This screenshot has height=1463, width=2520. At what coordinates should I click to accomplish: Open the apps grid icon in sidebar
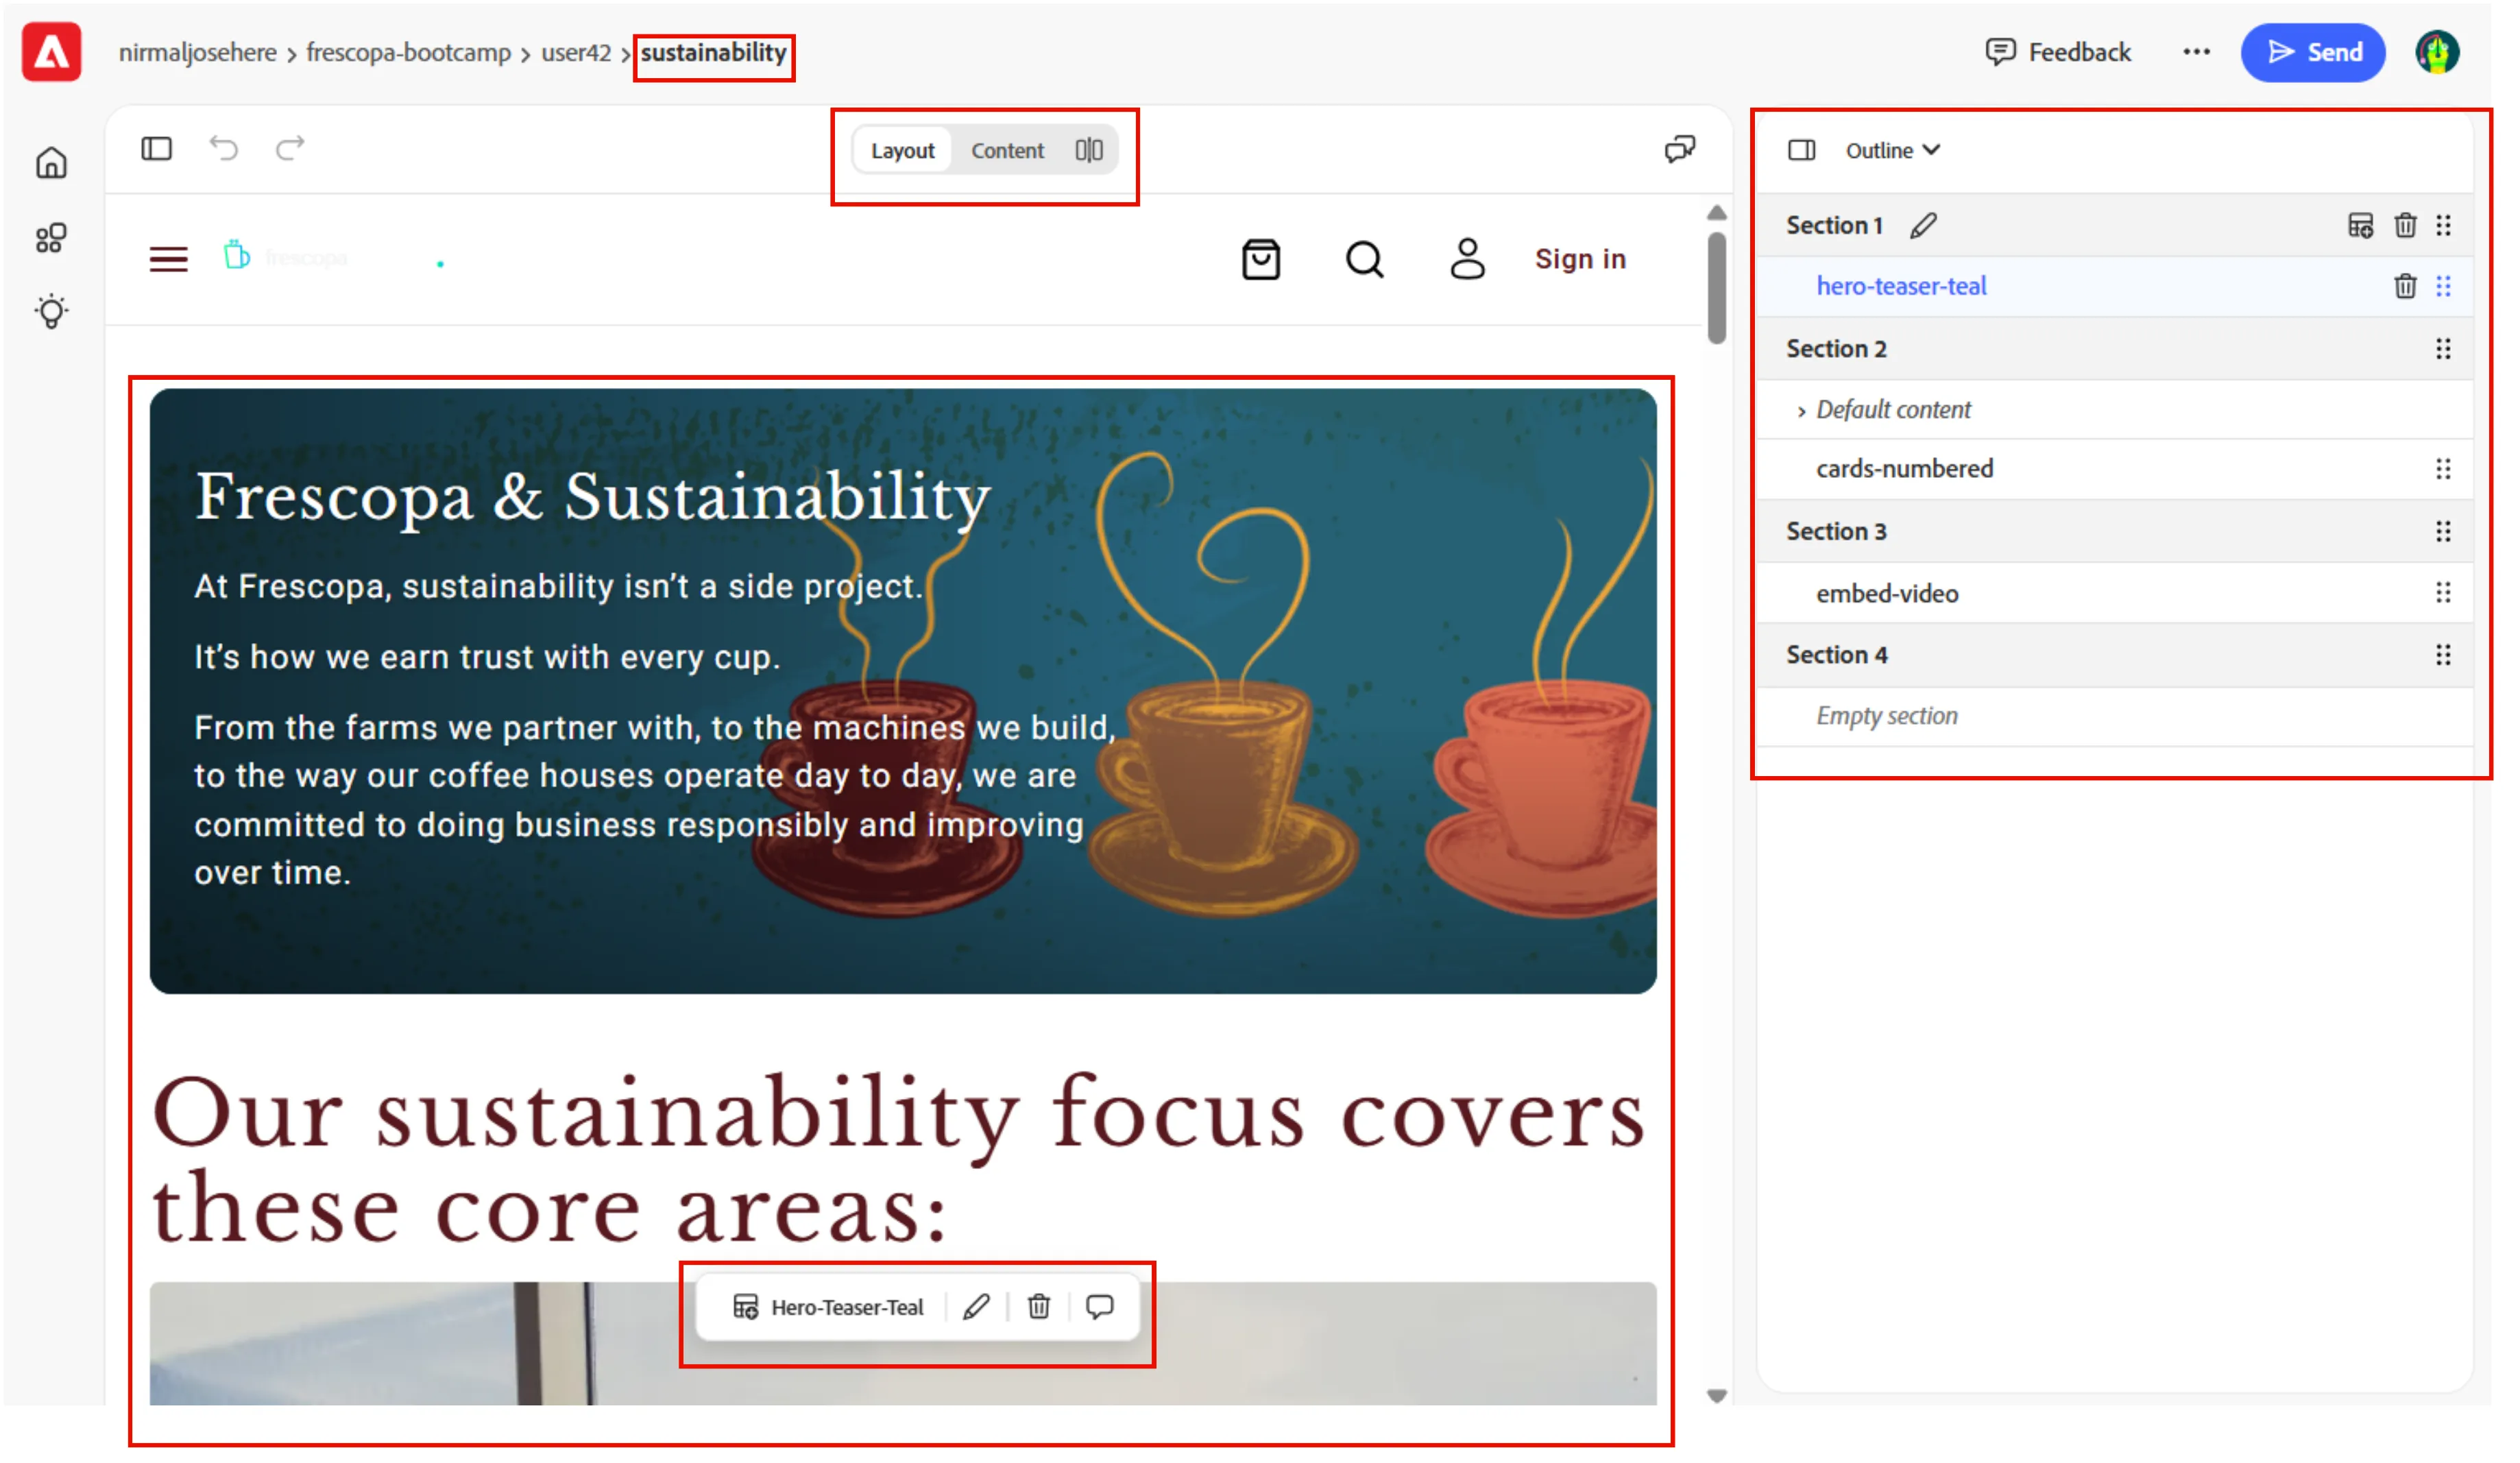click(52, 239)
